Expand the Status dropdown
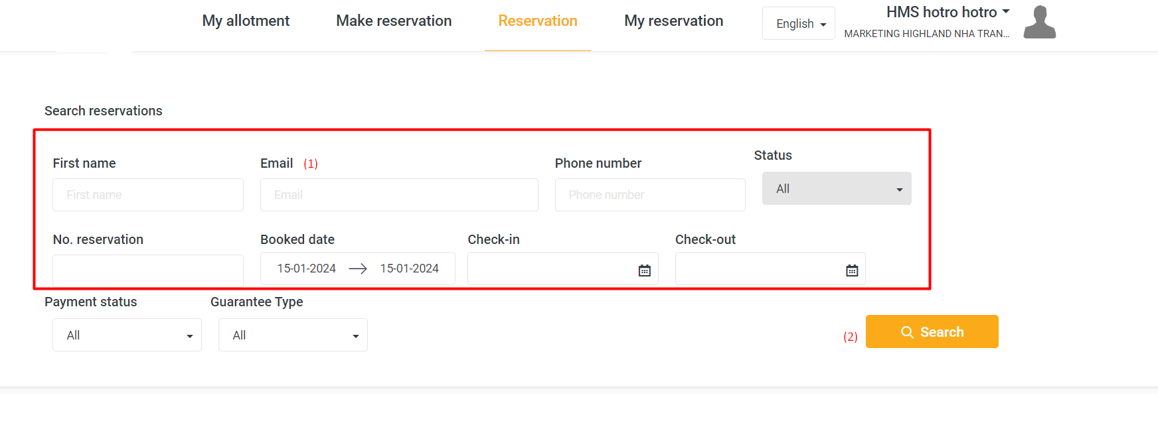This screenshot has height=423, width=1158. click(836, 189)
